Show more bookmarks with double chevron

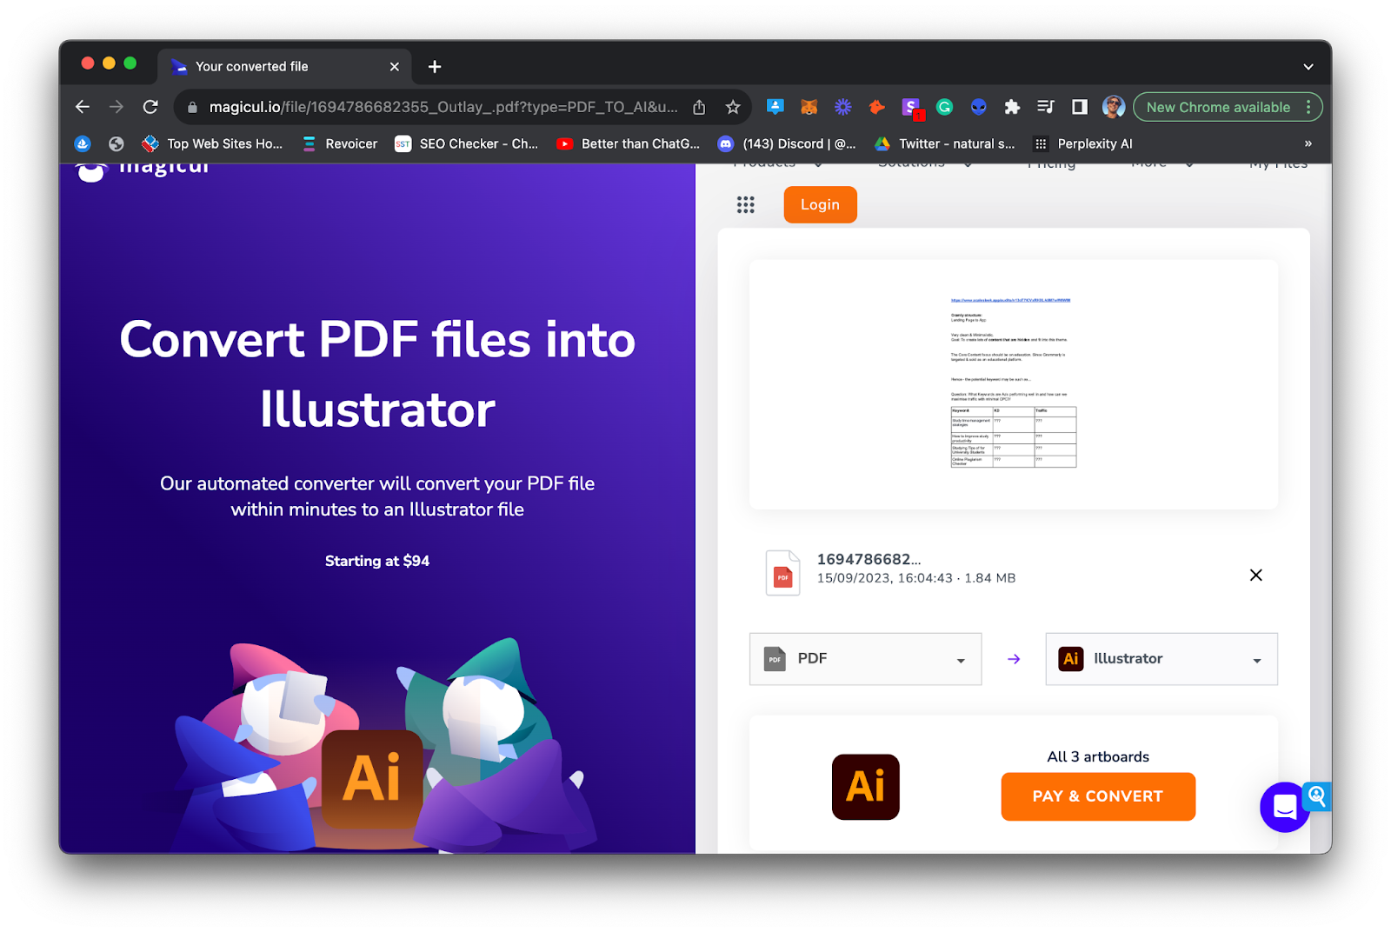click(x=1308, y=143)
